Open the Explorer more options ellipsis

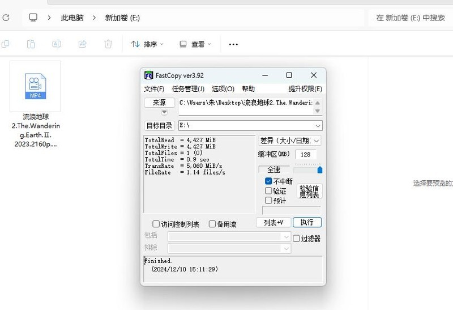coord(233,44)
